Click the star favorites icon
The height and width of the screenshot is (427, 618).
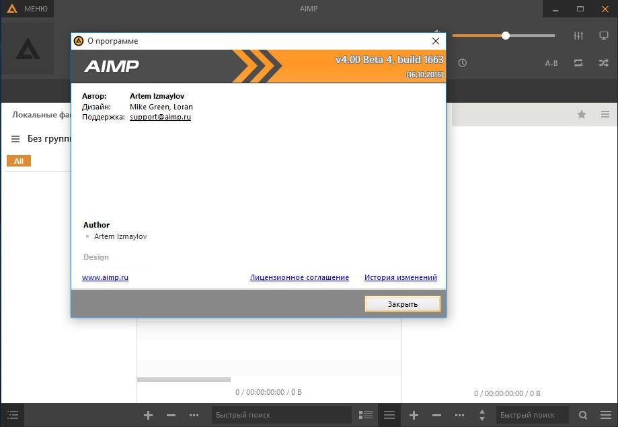click(581, 115)
